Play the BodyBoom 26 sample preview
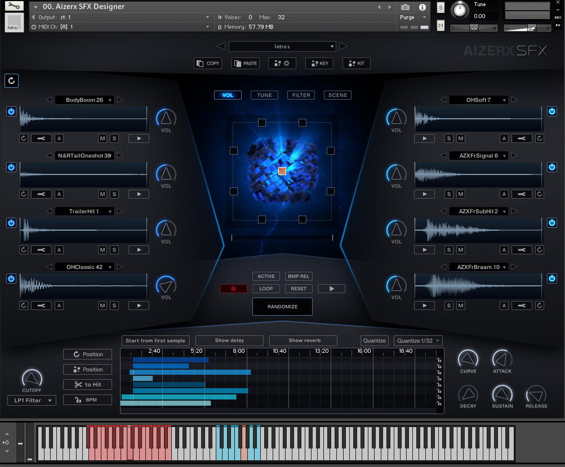 point(139,138)
